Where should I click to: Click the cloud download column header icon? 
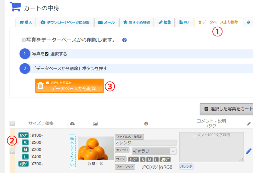coord(72,124)
